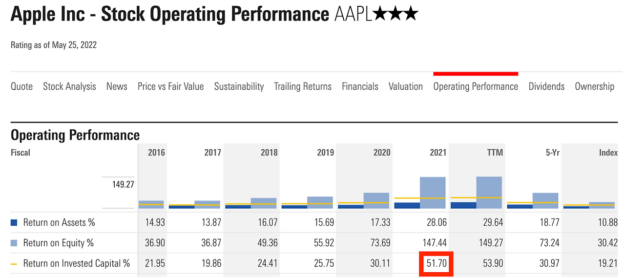The width and height of the screenshot is (625, 278).
Task: Click the Operating Performance tab
Action: tap(476, 86)
